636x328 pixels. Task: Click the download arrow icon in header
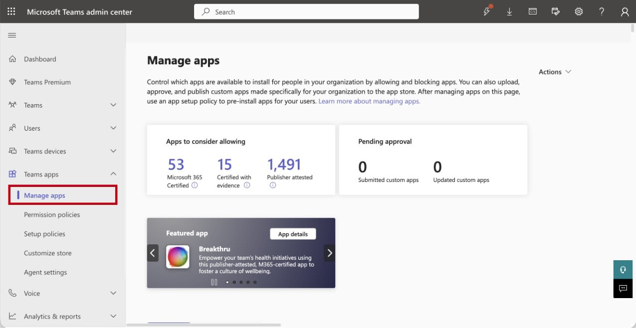click(x=510, y=12)
